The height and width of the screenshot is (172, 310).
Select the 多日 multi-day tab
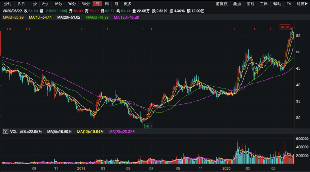(x=21, y=4)
